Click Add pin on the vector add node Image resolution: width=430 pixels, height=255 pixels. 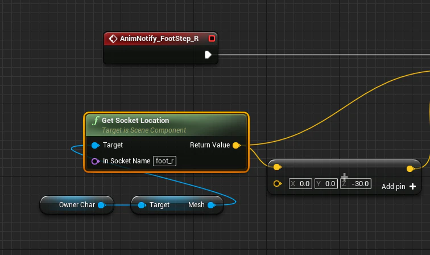click(399, 186)
